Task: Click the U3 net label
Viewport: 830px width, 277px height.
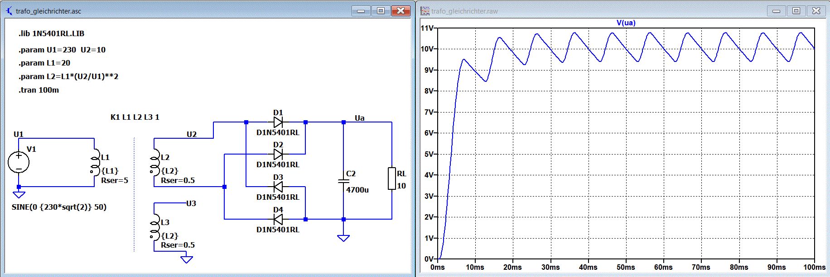Action: [x=191, y=203]
